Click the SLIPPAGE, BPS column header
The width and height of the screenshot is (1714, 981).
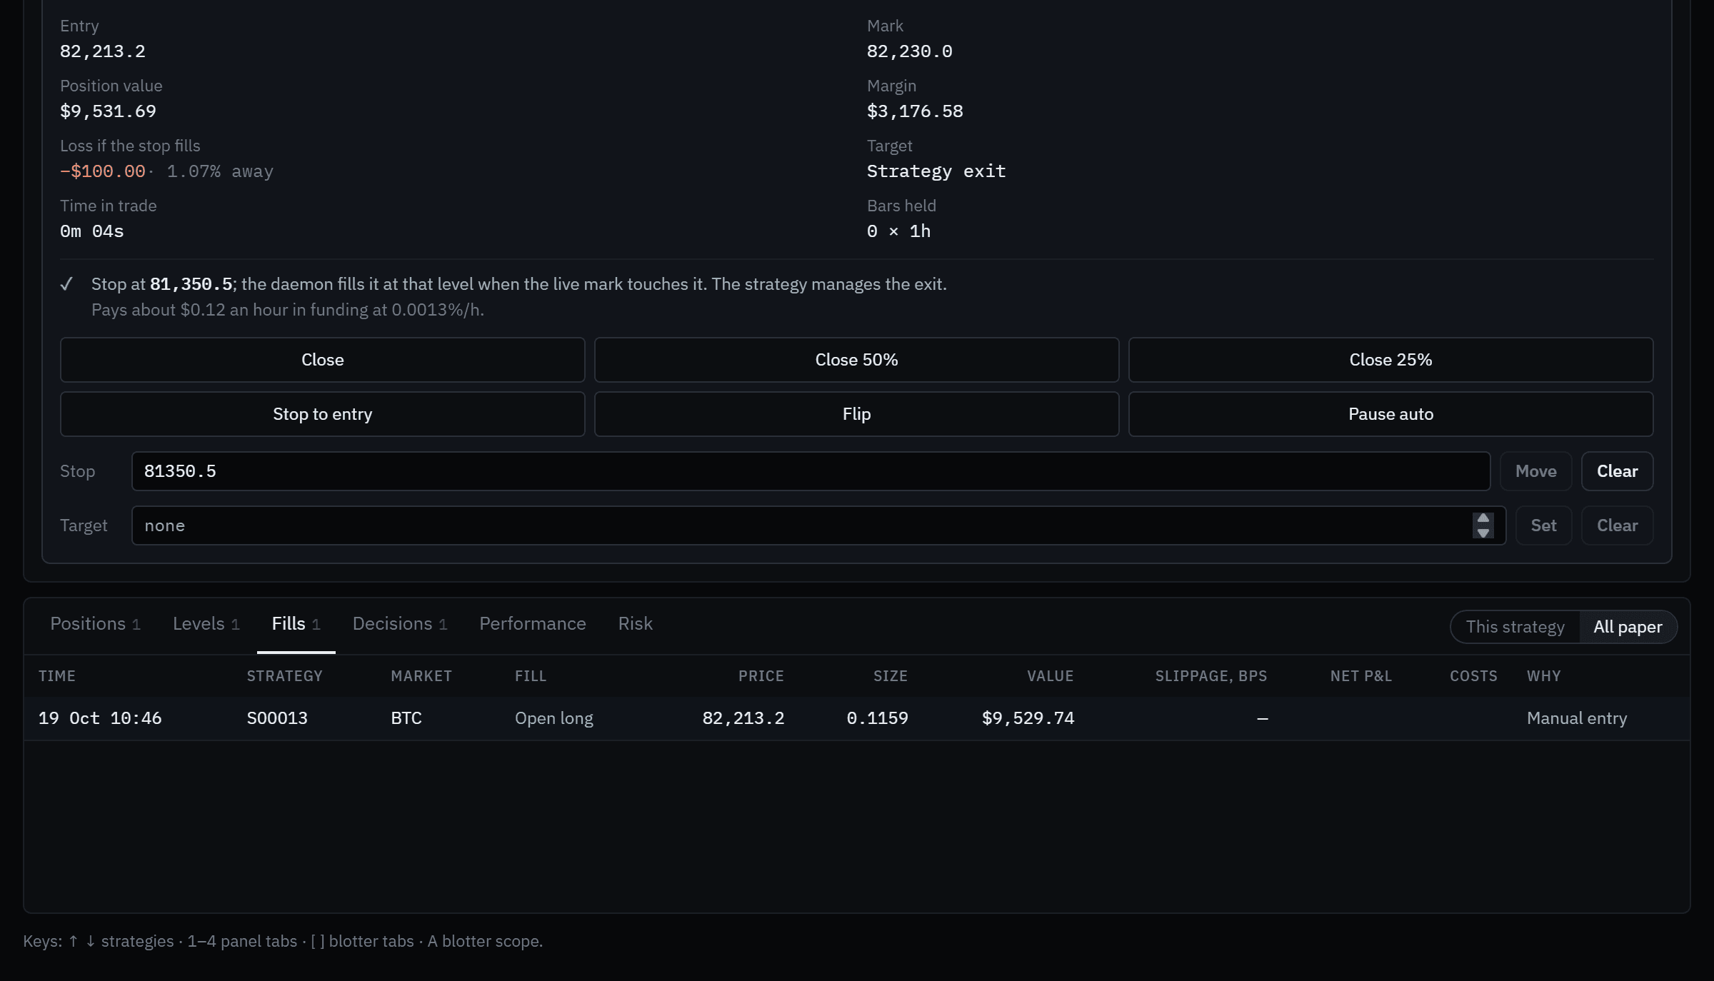[1211, 676]
